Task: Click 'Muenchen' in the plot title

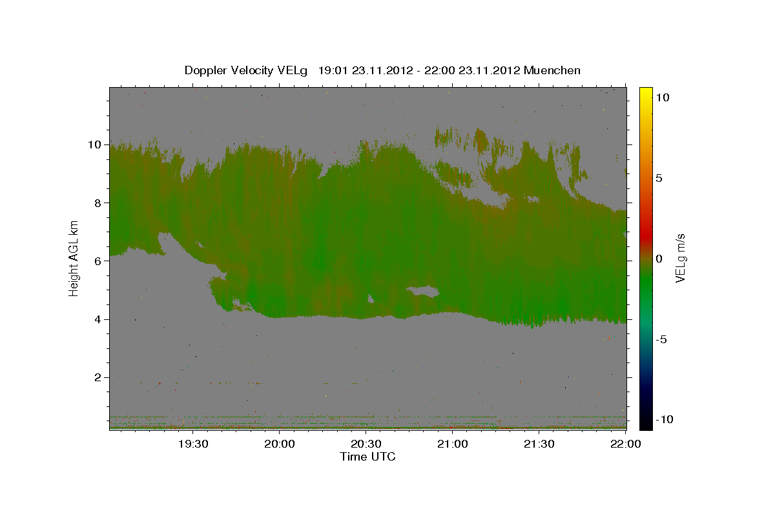Action: coord(552,70)
